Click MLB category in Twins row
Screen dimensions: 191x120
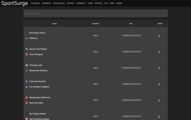coord(95,35)
